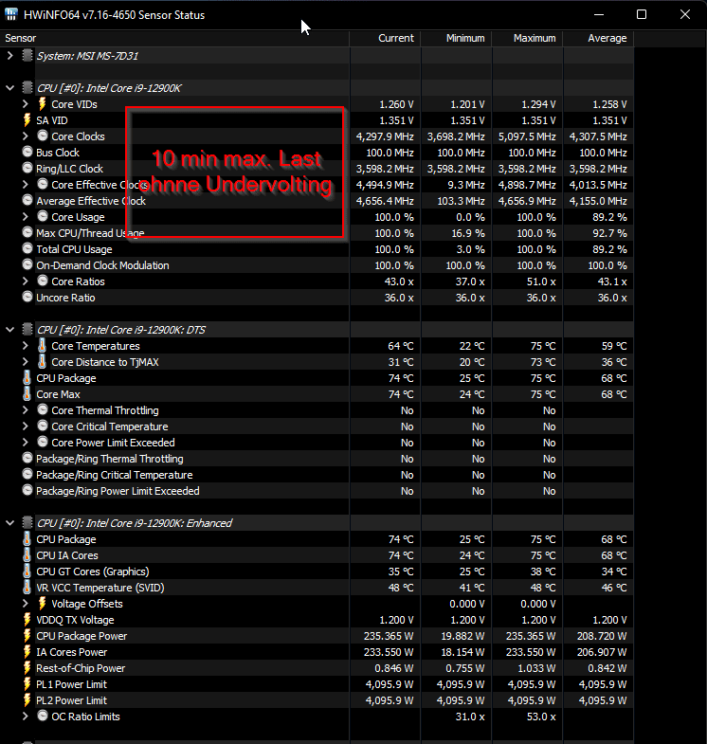This screenshot has width=707, height=744.
Task: Expand the Core Critical Temperature row
Action: [26, 426]
